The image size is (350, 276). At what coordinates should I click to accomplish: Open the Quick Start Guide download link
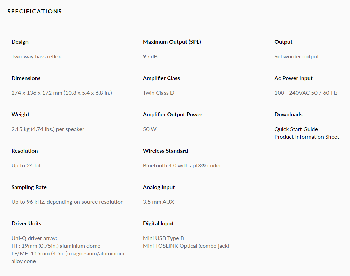(296, 129)
